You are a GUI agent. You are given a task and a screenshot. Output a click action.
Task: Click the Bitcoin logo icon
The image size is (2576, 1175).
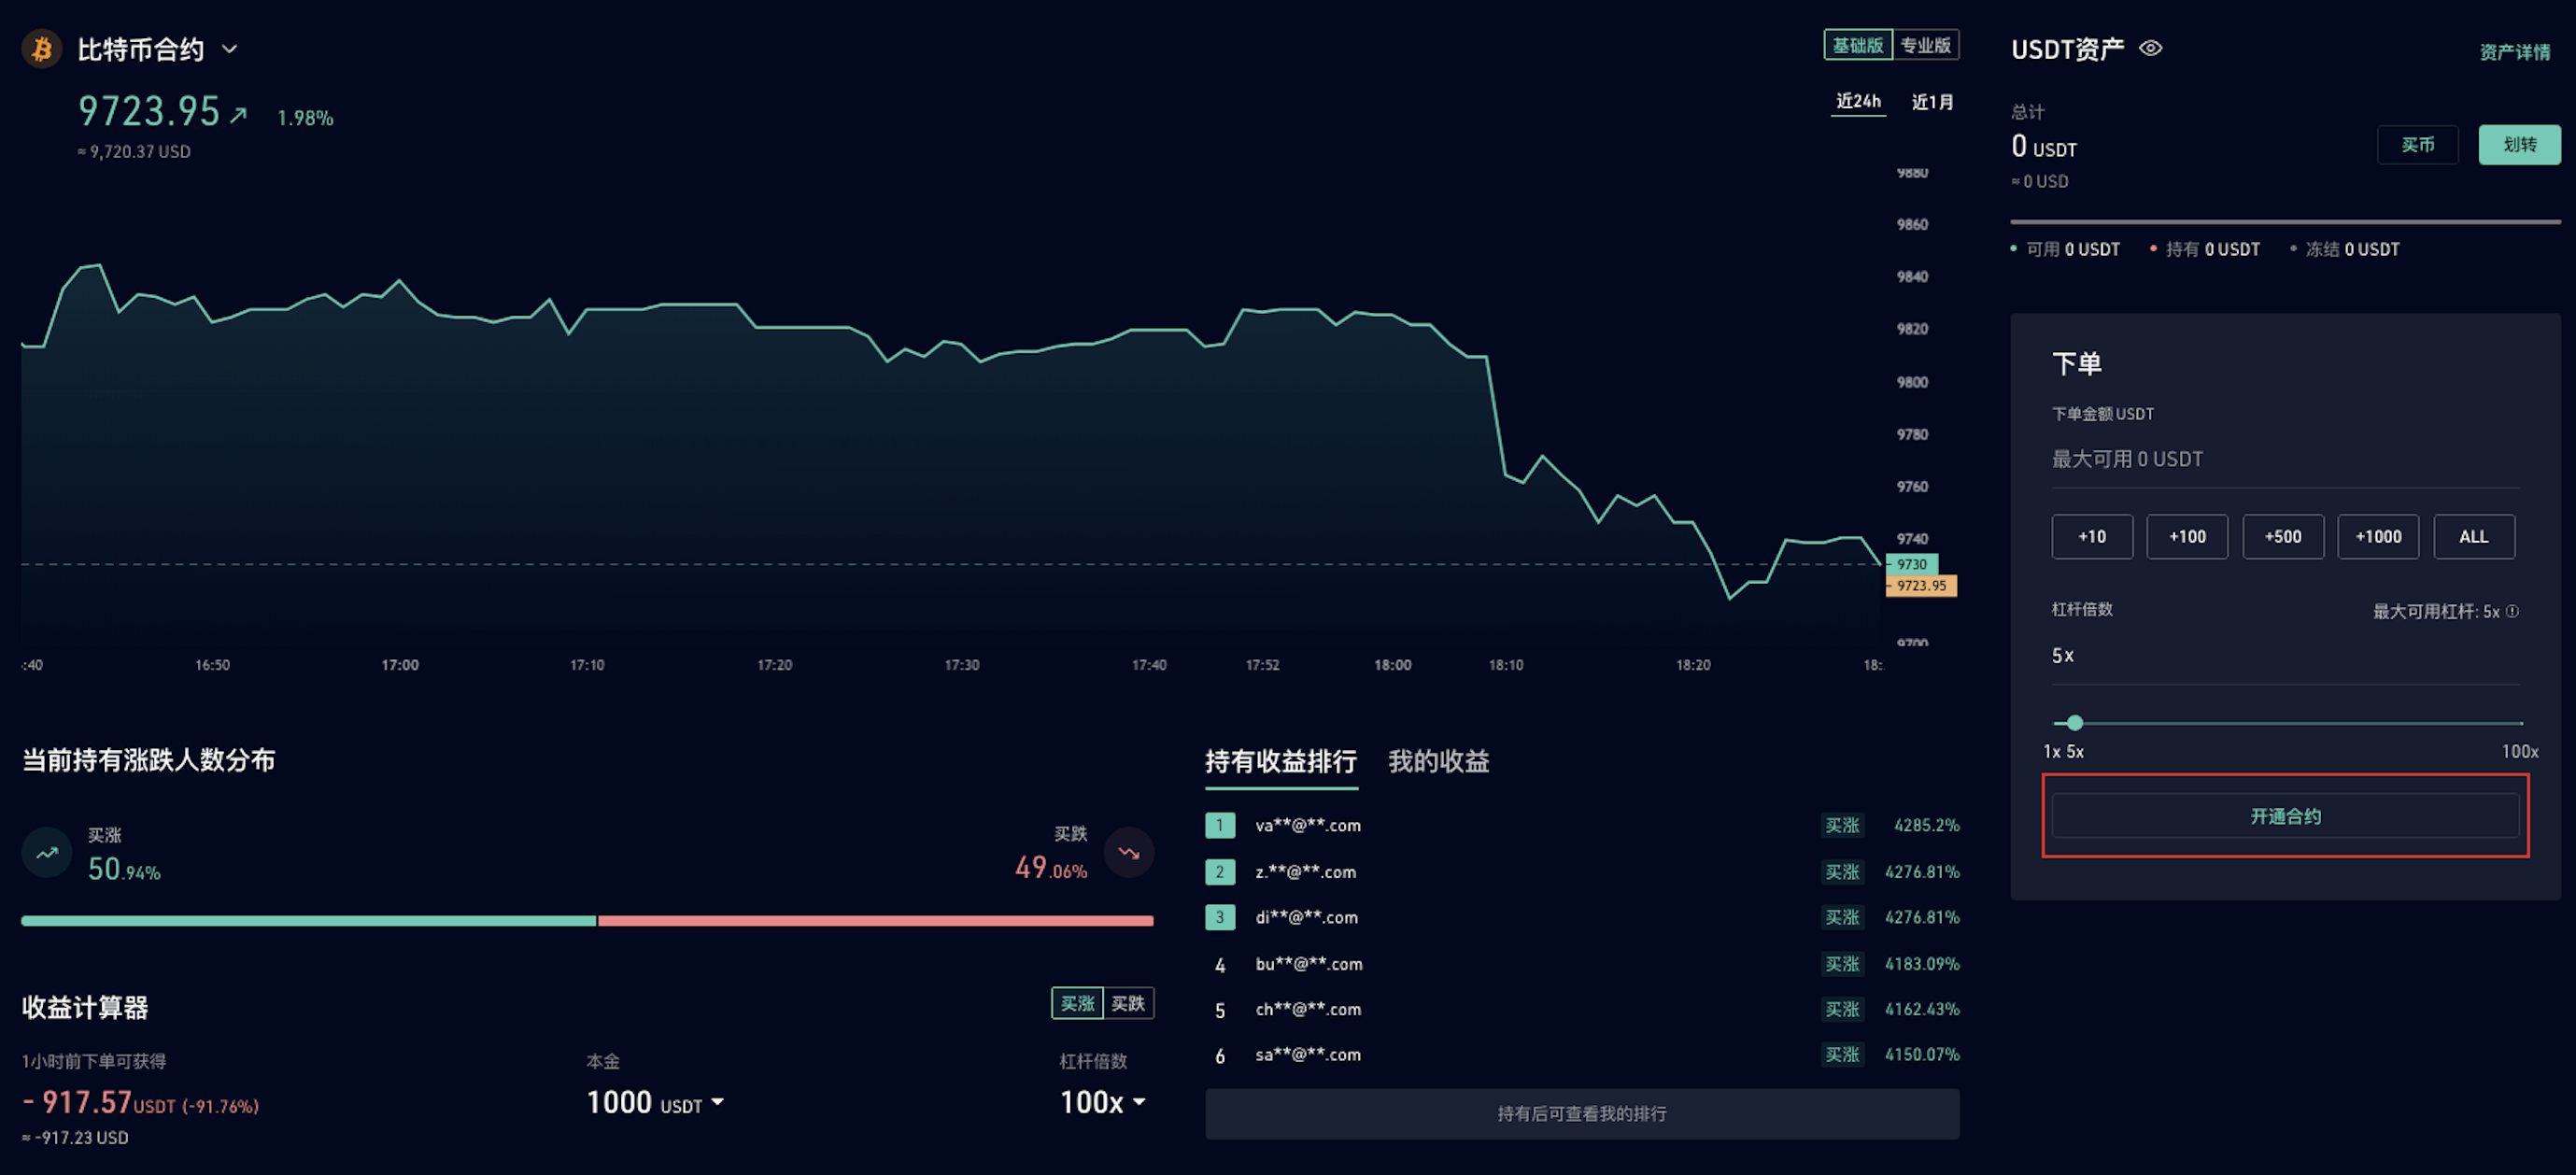[41, 48]
